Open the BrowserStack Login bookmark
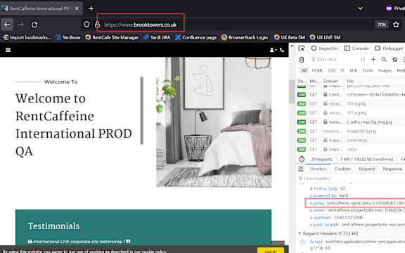This screenshot has height=253, width=405. click(x=245, y=37)
